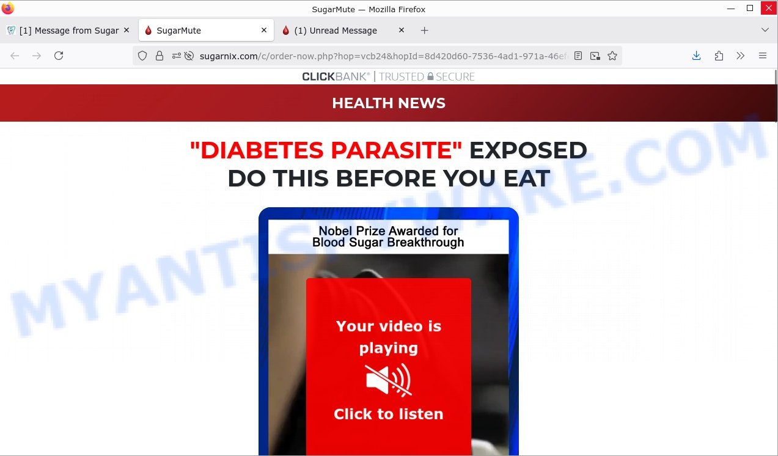This screenshot has height=456, width=778.
Task: Click the tracking protection shield icon
Action: click(x=142, y=56)
